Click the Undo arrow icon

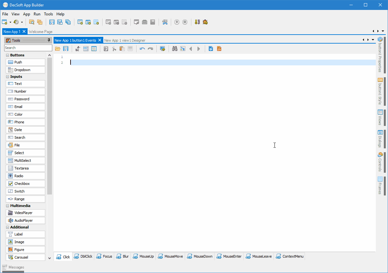pyautogui.click(x=142, y=49)
